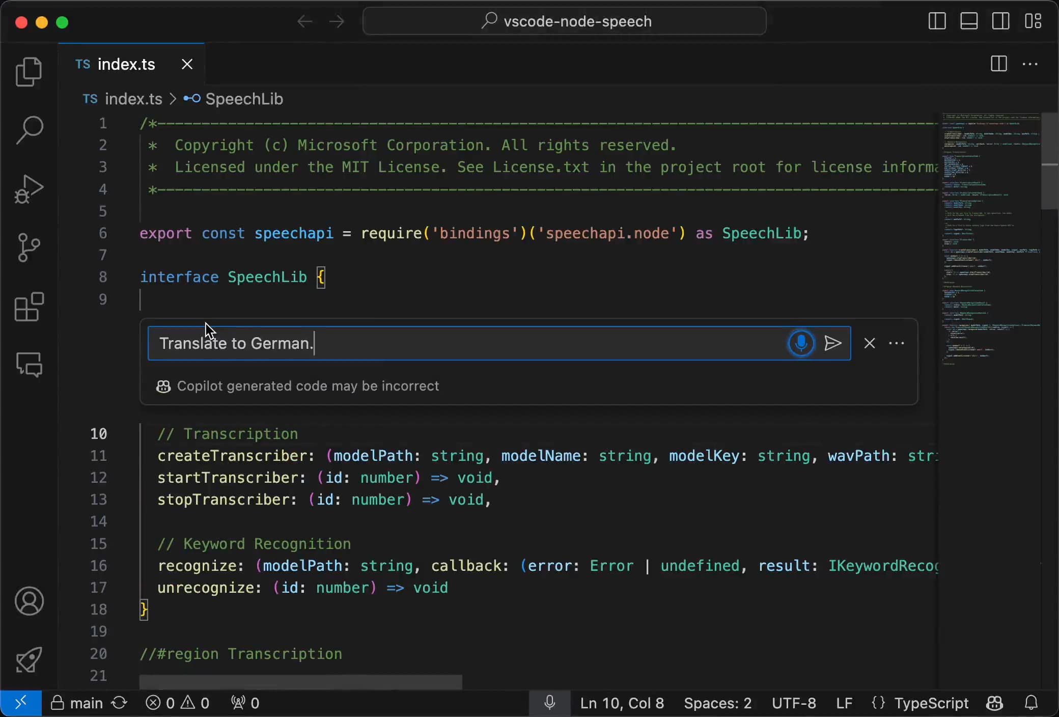Open the Source Control view

click(29, 247)
